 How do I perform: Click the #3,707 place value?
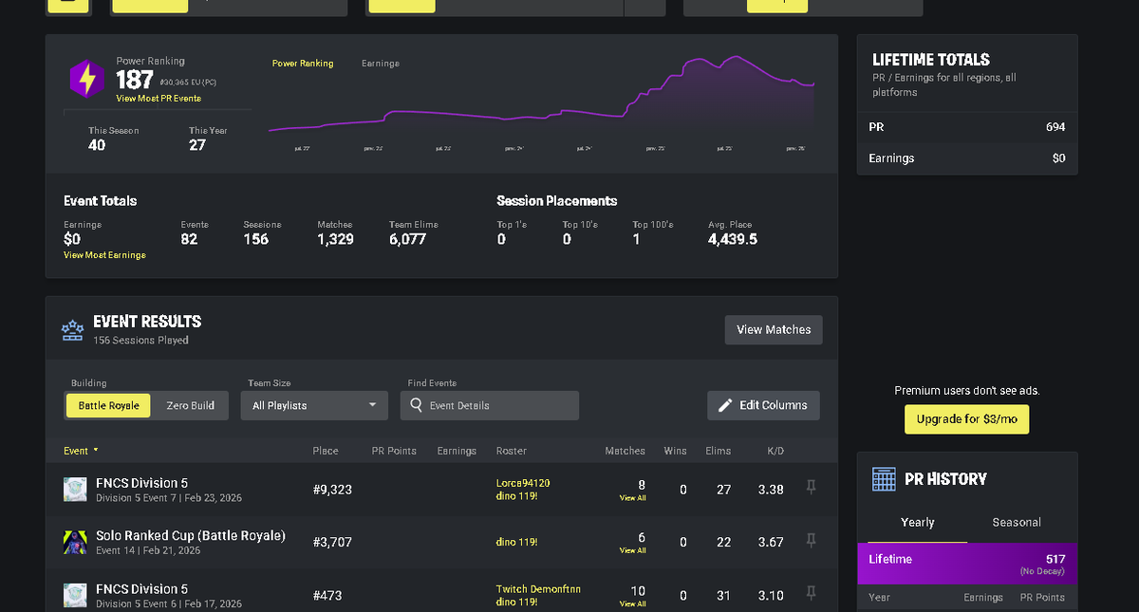tap(332, 543)
